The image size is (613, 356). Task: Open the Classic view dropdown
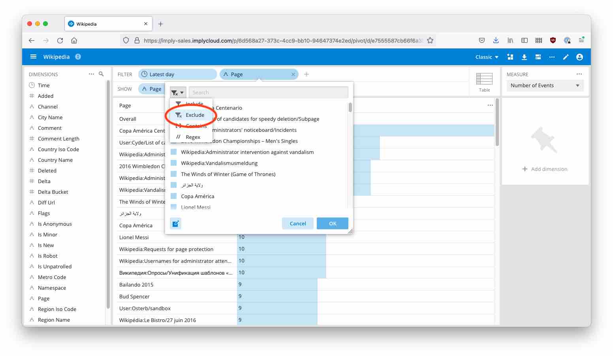coord(487,57)
